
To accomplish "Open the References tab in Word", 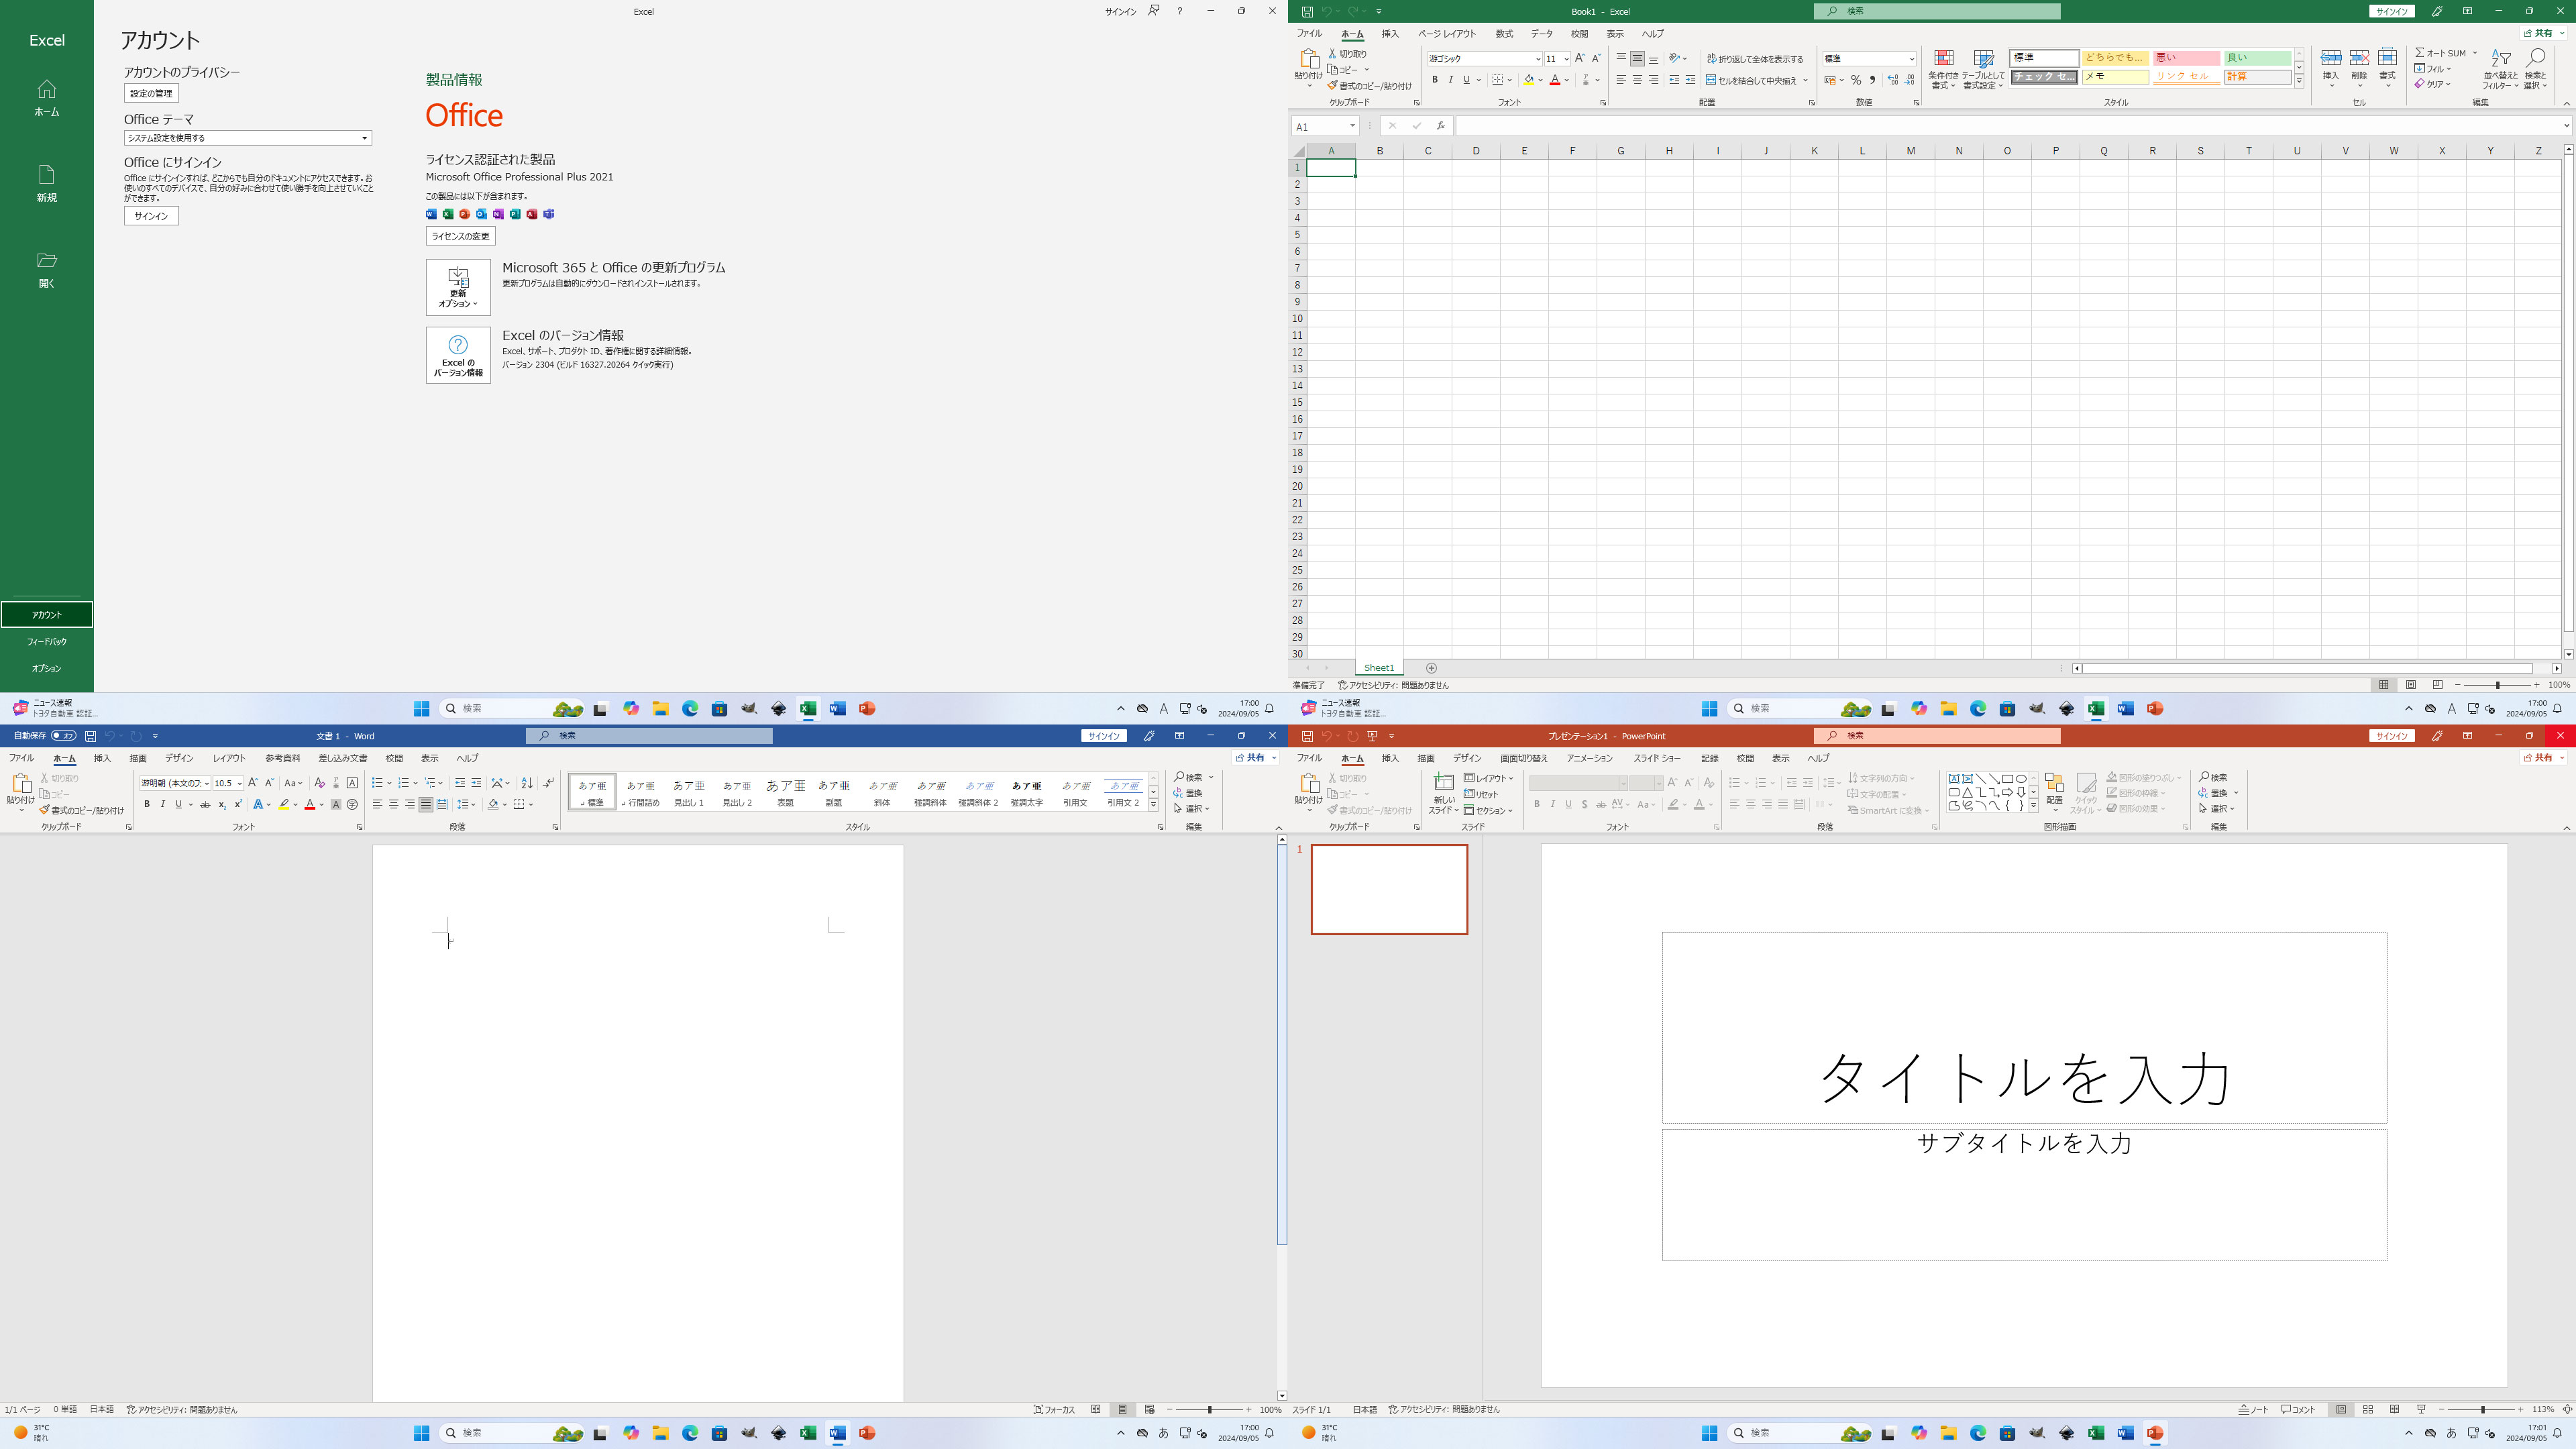I will click(x=282, y=758).
